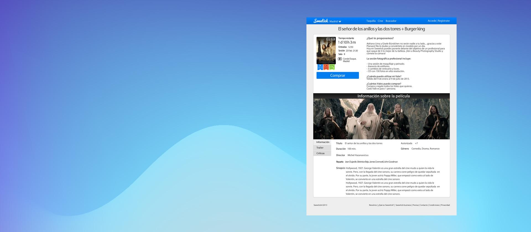Click the Nosotros footer link
This screenshot has height=232, width=531.
tap(373, 205)
